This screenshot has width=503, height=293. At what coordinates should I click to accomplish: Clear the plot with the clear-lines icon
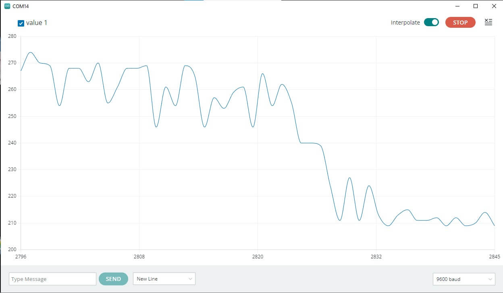click(488, 22)
